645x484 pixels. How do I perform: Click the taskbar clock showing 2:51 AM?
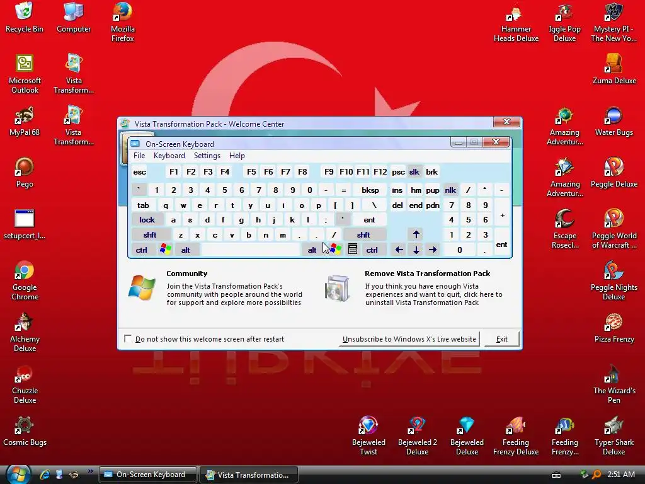(x=620, y=474)
